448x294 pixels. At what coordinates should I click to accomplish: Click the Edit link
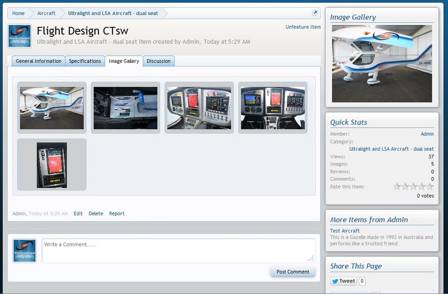tap(78, 213)
